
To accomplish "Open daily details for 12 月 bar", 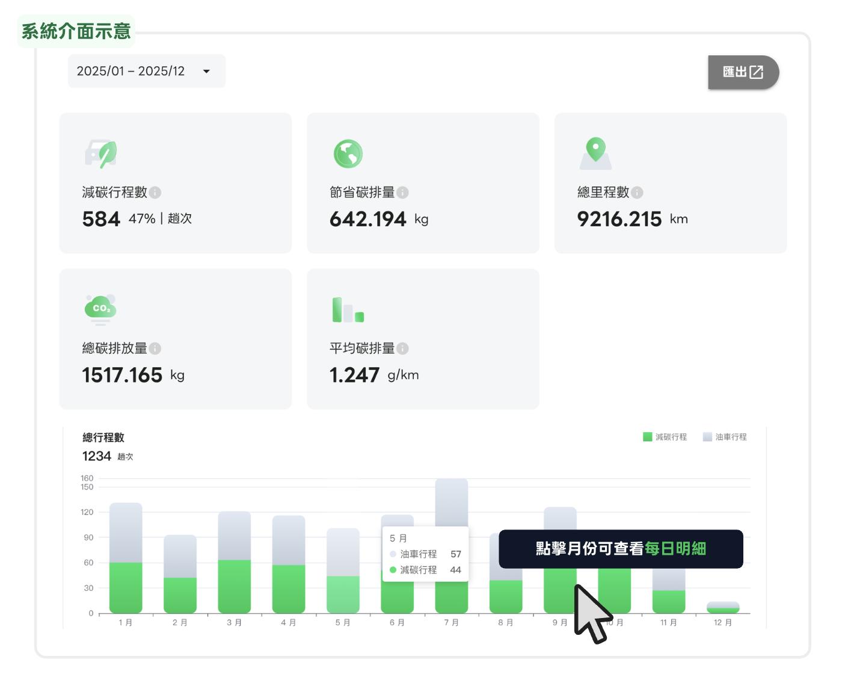I will [723, 608].
